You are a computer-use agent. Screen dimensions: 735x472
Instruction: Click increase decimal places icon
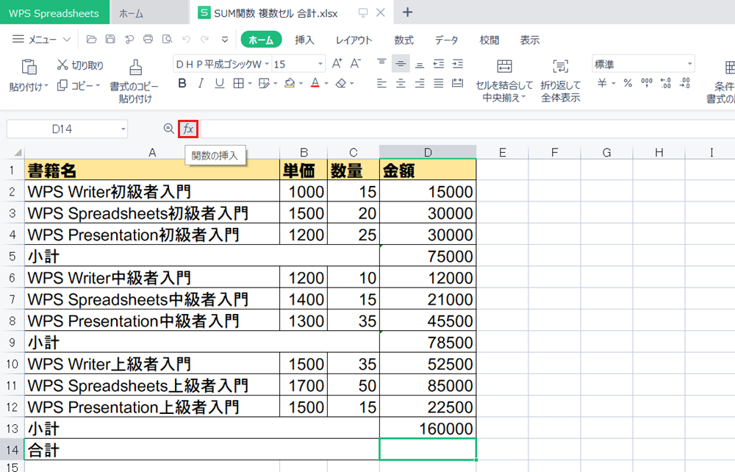coord(666,83)
